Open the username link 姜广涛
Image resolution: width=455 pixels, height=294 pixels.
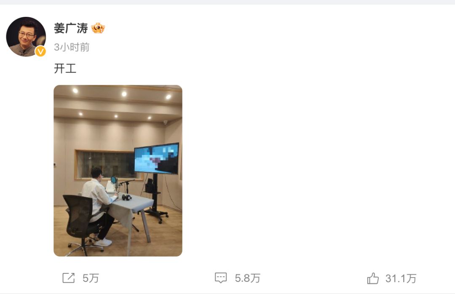point(71,29)
